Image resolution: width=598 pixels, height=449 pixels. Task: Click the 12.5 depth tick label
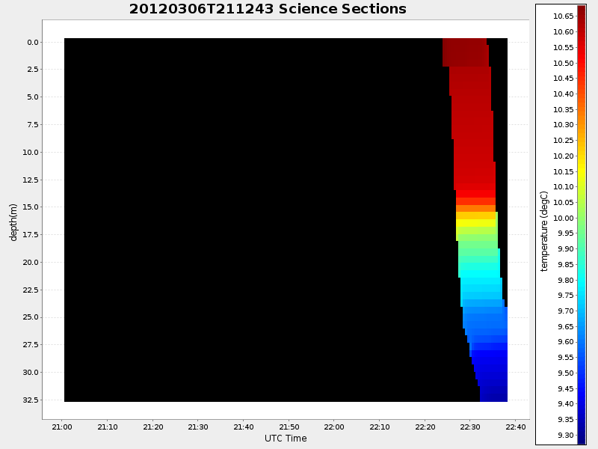click(x=31, y=180)
